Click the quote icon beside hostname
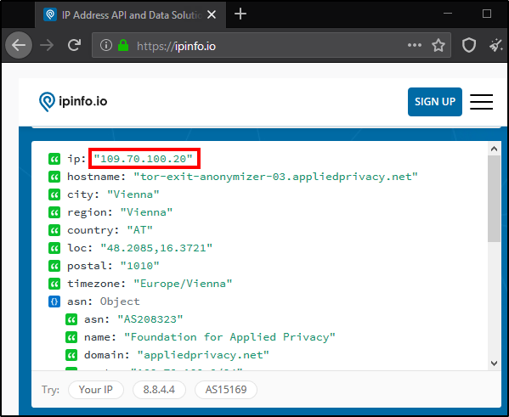This screenshot has height=417, width=509. click(x=54, y=177)
